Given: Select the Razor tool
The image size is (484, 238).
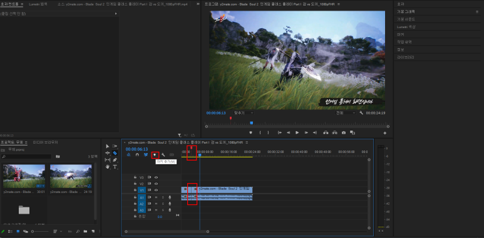Looking at the screenshot, I should coord(115,152).
